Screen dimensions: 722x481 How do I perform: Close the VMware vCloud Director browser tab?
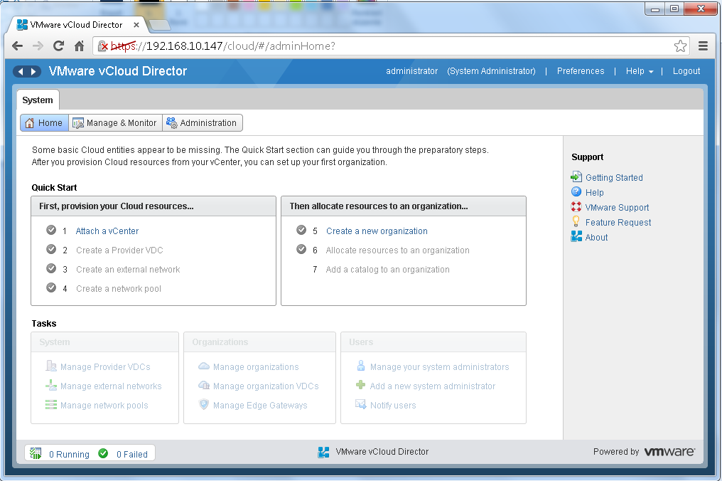tap(136, 25)
